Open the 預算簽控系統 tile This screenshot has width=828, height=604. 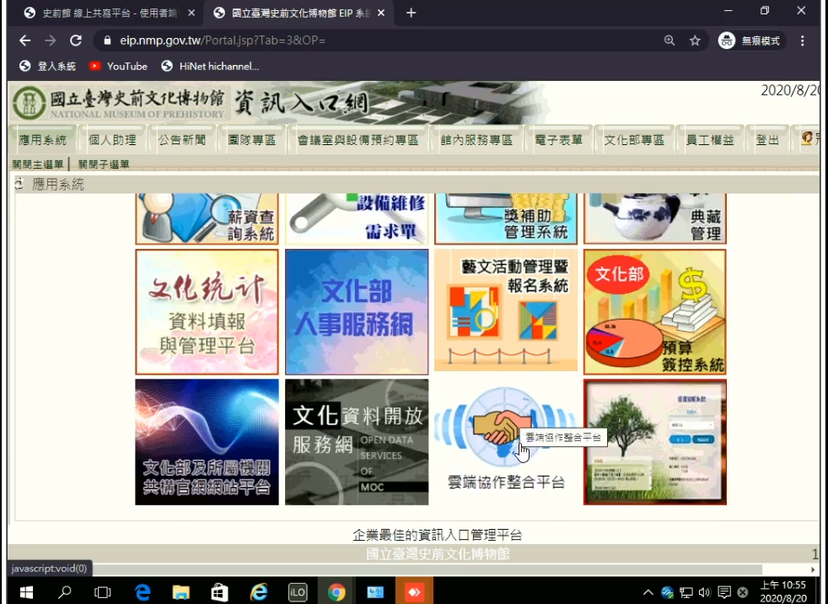655,312
